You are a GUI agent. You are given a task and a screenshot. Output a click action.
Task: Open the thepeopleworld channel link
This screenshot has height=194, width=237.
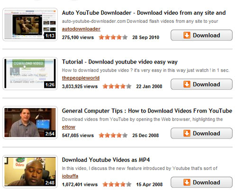tap(81, 78)
